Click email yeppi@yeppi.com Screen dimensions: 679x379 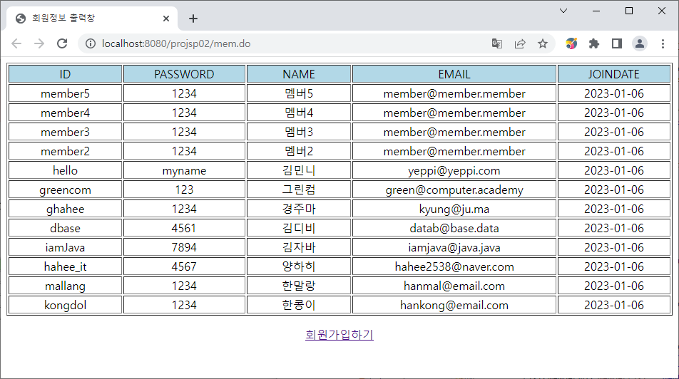454,170
